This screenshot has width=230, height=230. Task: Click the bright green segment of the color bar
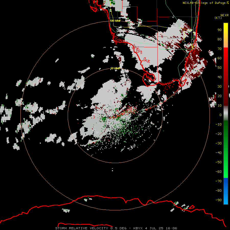pyautogui.click(x=226, y=169)
